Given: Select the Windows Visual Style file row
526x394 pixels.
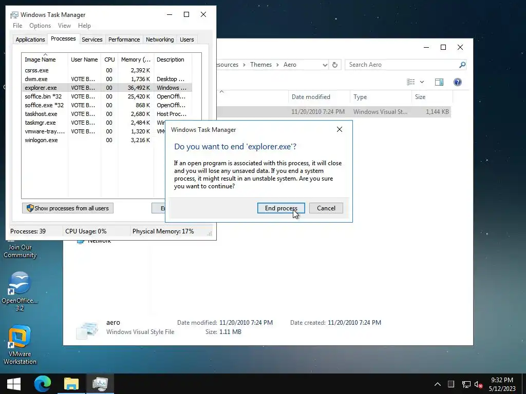Looking at the screenshot, I should 334,111.
